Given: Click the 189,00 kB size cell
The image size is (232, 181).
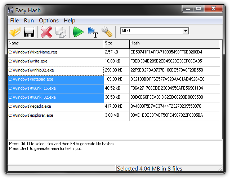Looking at the screenshot, I should (x=117, y=80).
